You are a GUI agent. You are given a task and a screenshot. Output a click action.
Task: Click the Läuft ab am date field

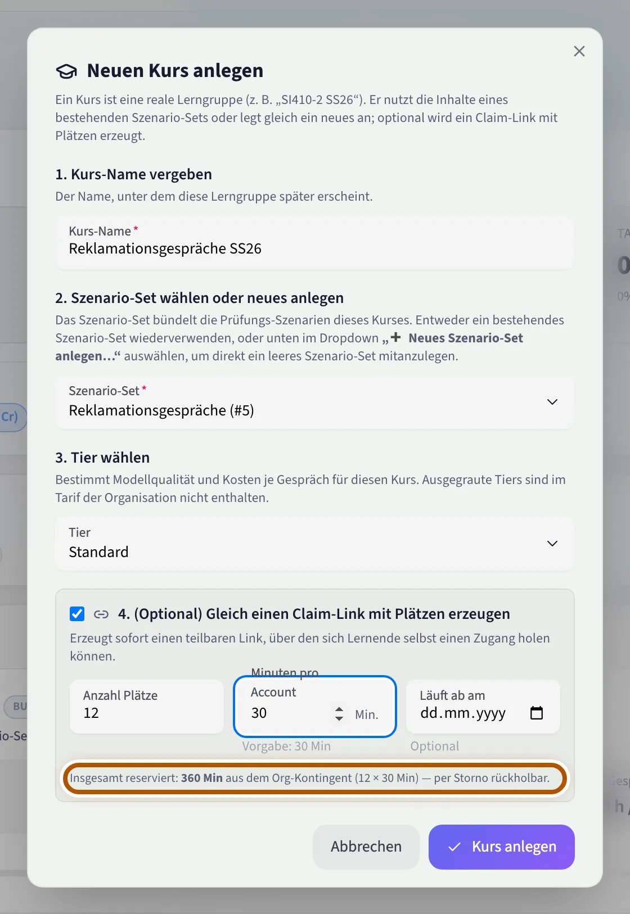(x=483, y=707)
